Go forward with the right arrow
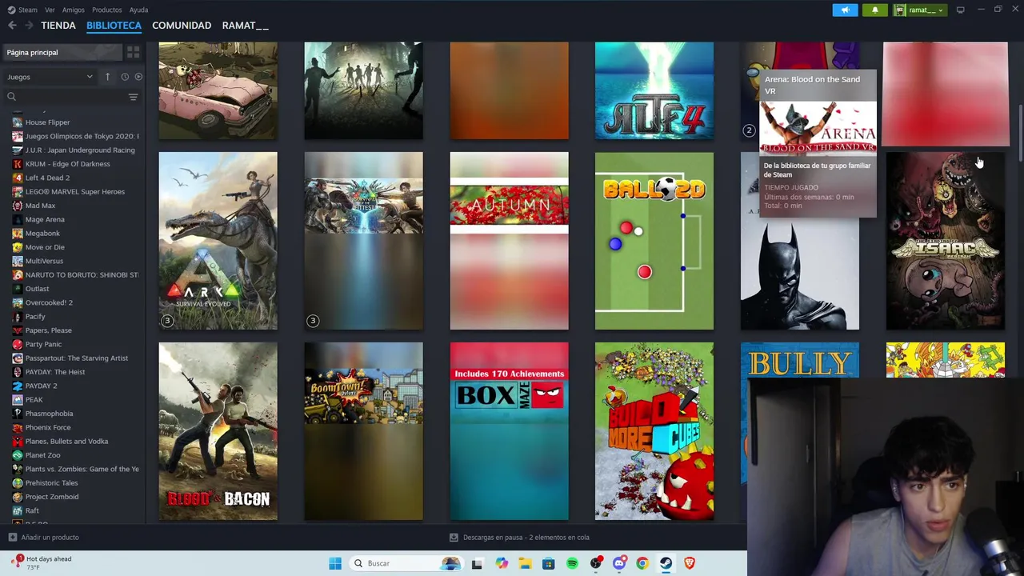 click(29, 26)
